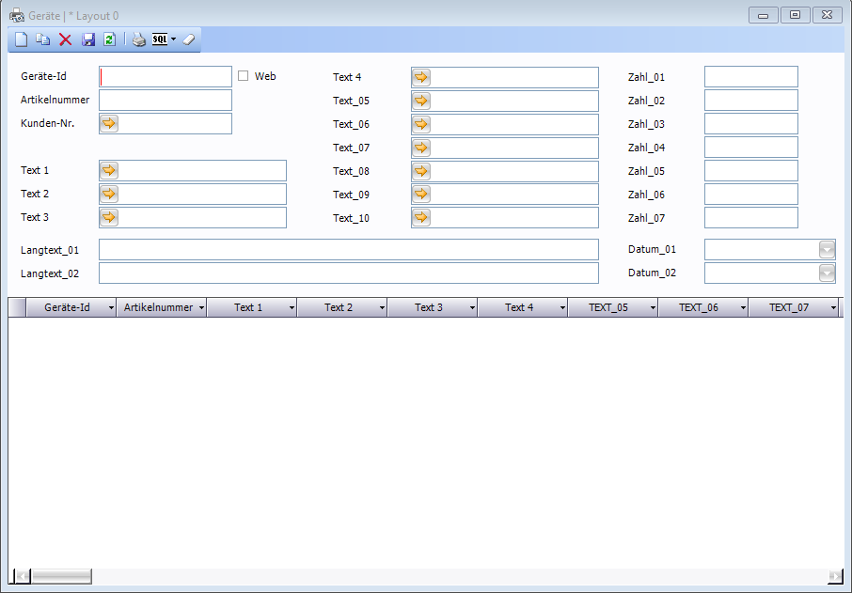The height and width of the screenshot is (593, 852).
Task: Open the Datum_02 date dropdown
Action: 827,273
